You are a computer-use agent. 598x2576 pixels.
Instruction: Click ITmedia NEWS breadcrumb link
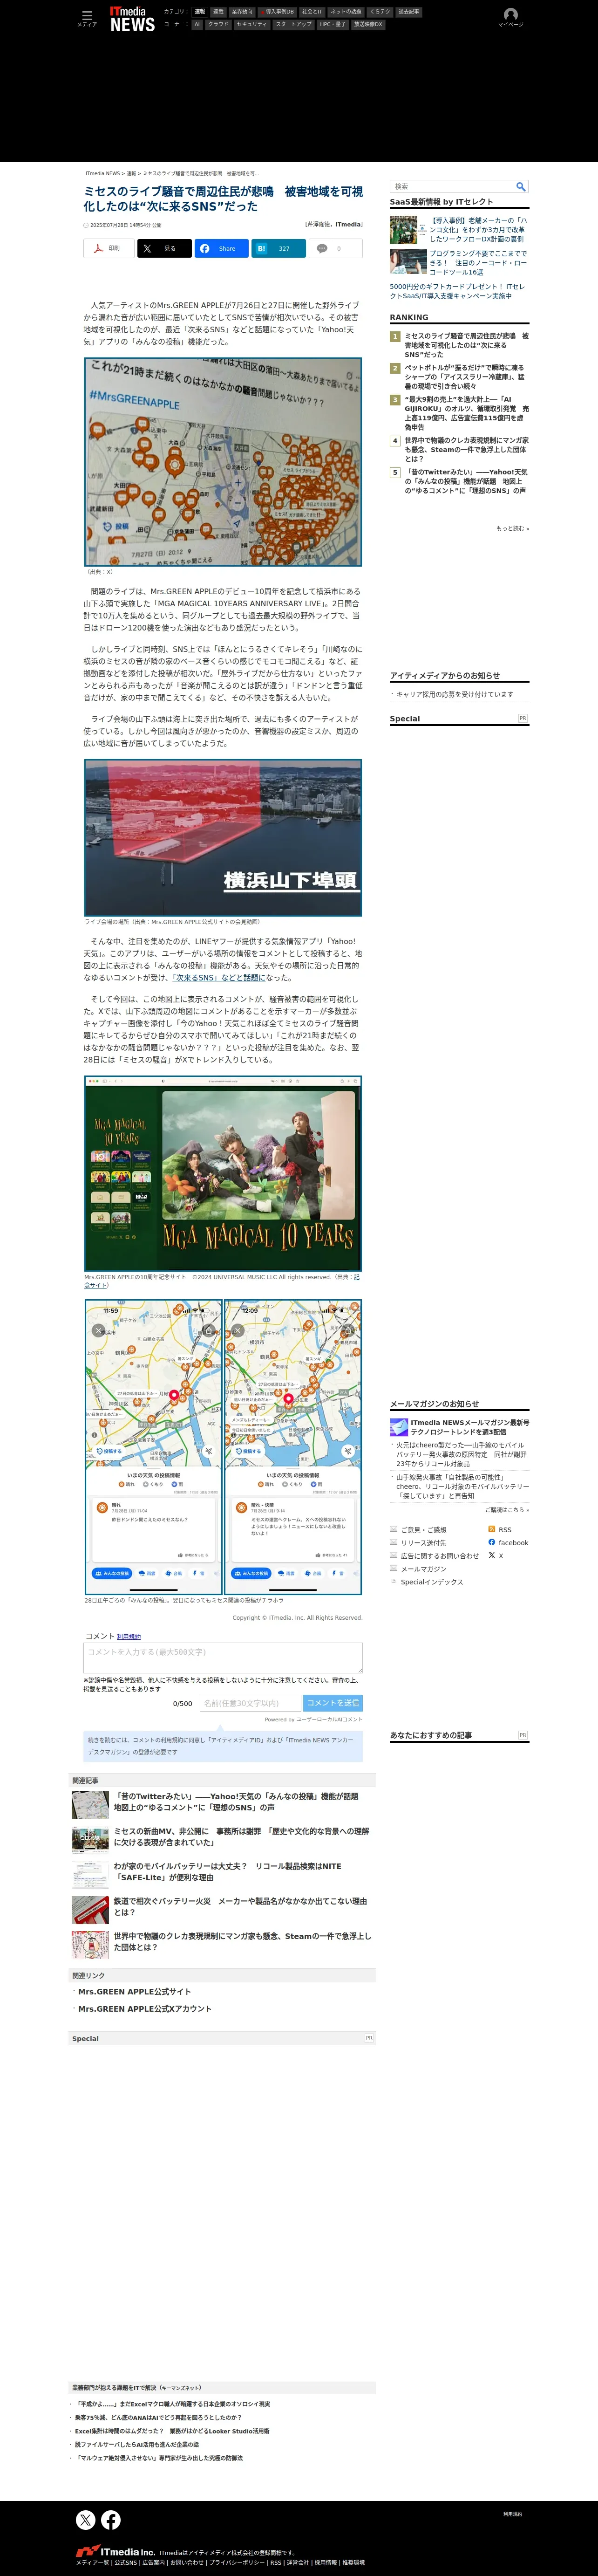click(103, 173)
